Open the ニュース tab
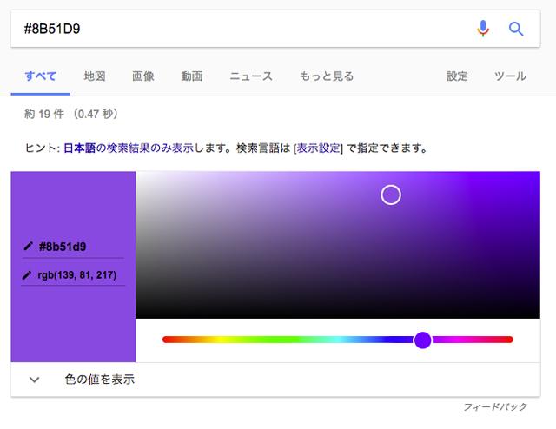556x429 pixels. point(251,76)
